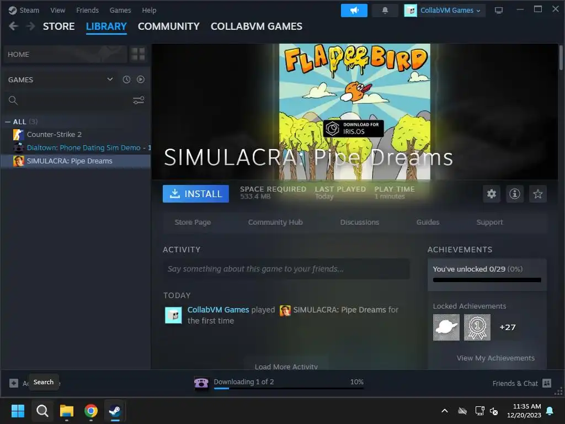
Task: Open the View menu
Action: point(57,10)
